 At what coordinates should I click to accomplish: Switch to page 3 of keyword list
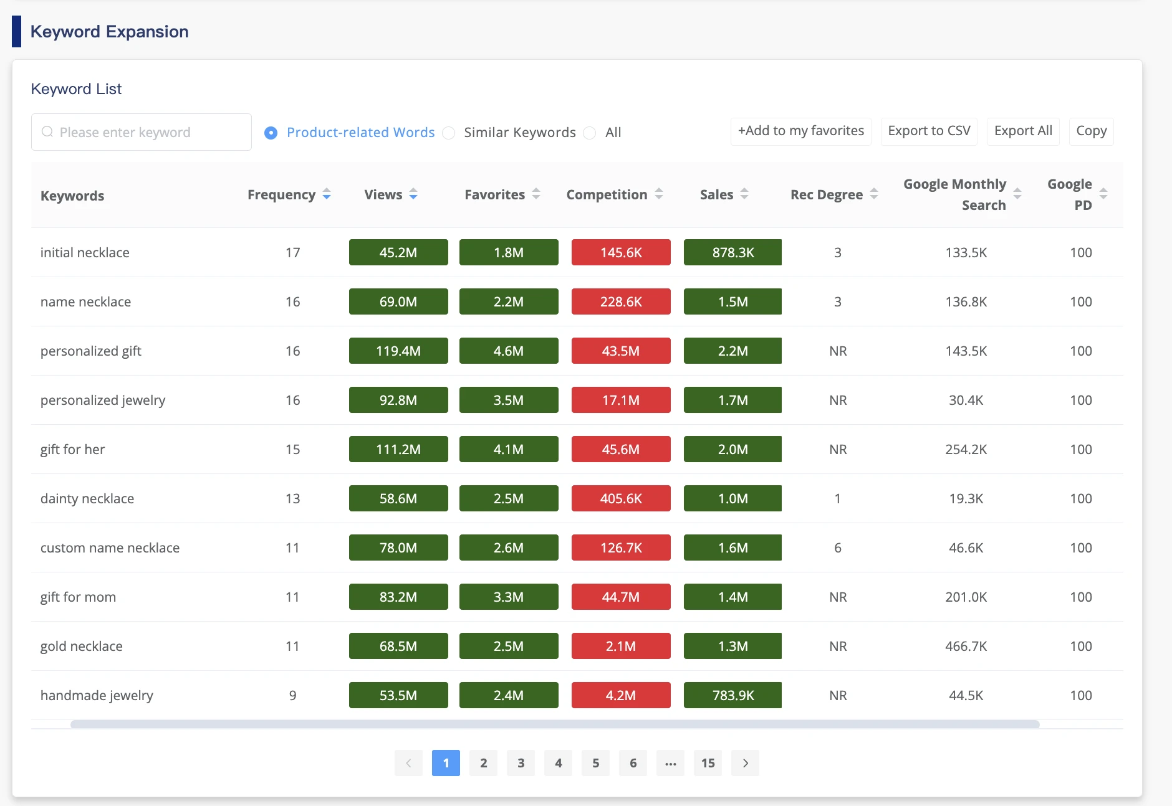pos(521,762)
